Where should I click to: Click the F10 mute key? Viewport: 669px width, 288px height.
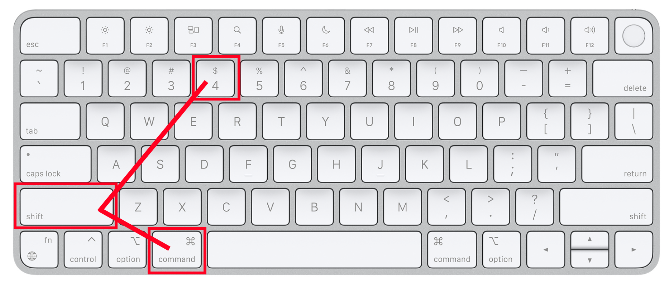pyautogui.click(x=502, y=36)
